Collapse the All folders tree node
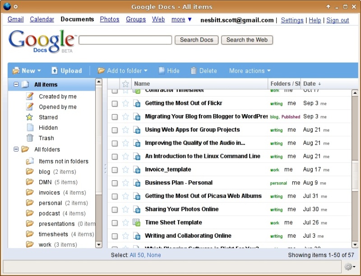 [x=16, y=149]
